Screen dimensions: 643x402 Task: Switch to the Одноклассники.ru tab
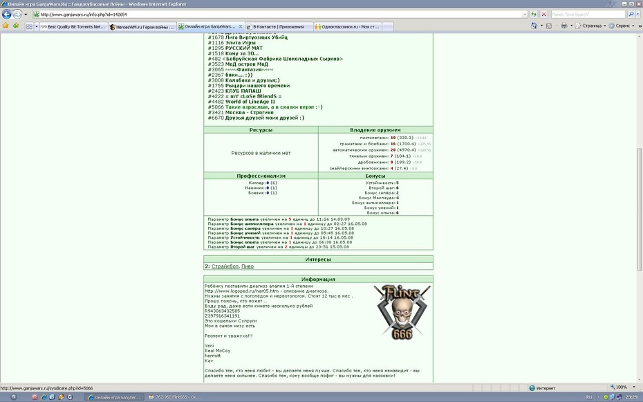347,27
